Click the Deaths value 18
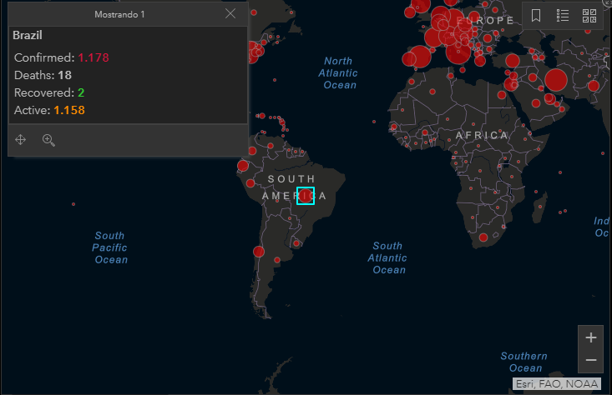Screen dimensions: 612x395 (x=65, y=75)
